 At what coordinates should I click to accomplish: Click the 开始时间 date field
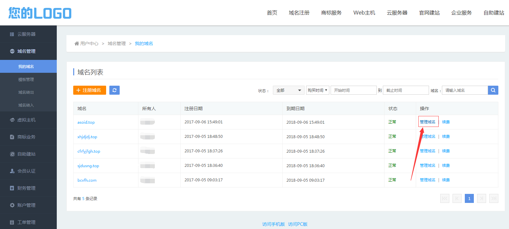point(353,90)
